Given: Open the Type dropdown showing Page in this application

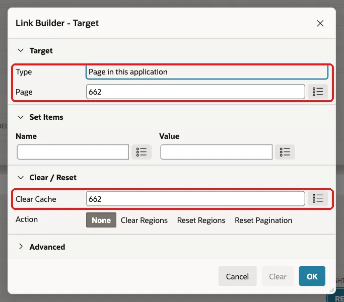Looking at the screenshot, I should point(207,72).
